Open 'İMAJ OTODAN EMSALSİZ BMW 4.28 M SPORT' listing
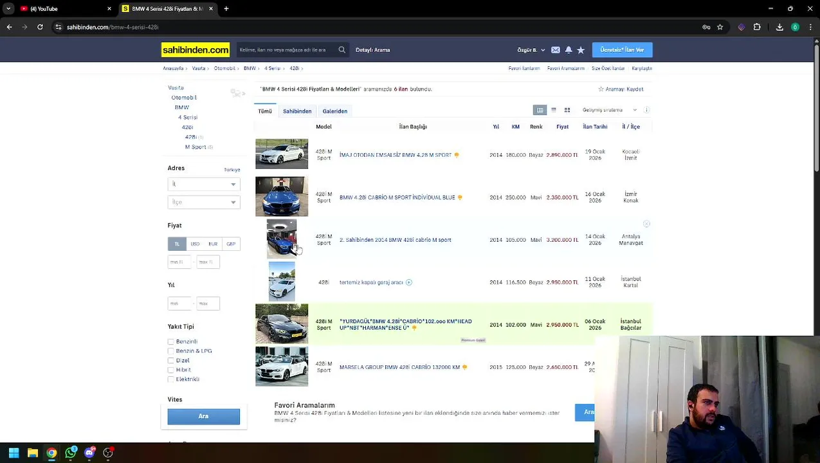The width and height of the screenshot is (820, 463). [396, 155]
